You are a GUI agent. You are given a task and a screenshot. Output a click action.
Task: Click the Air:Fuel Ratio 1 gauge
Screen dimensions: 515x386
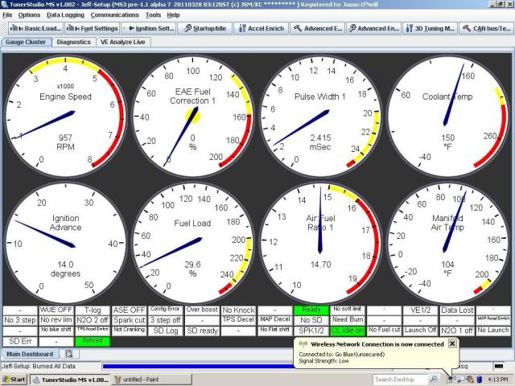pos(320,243)
